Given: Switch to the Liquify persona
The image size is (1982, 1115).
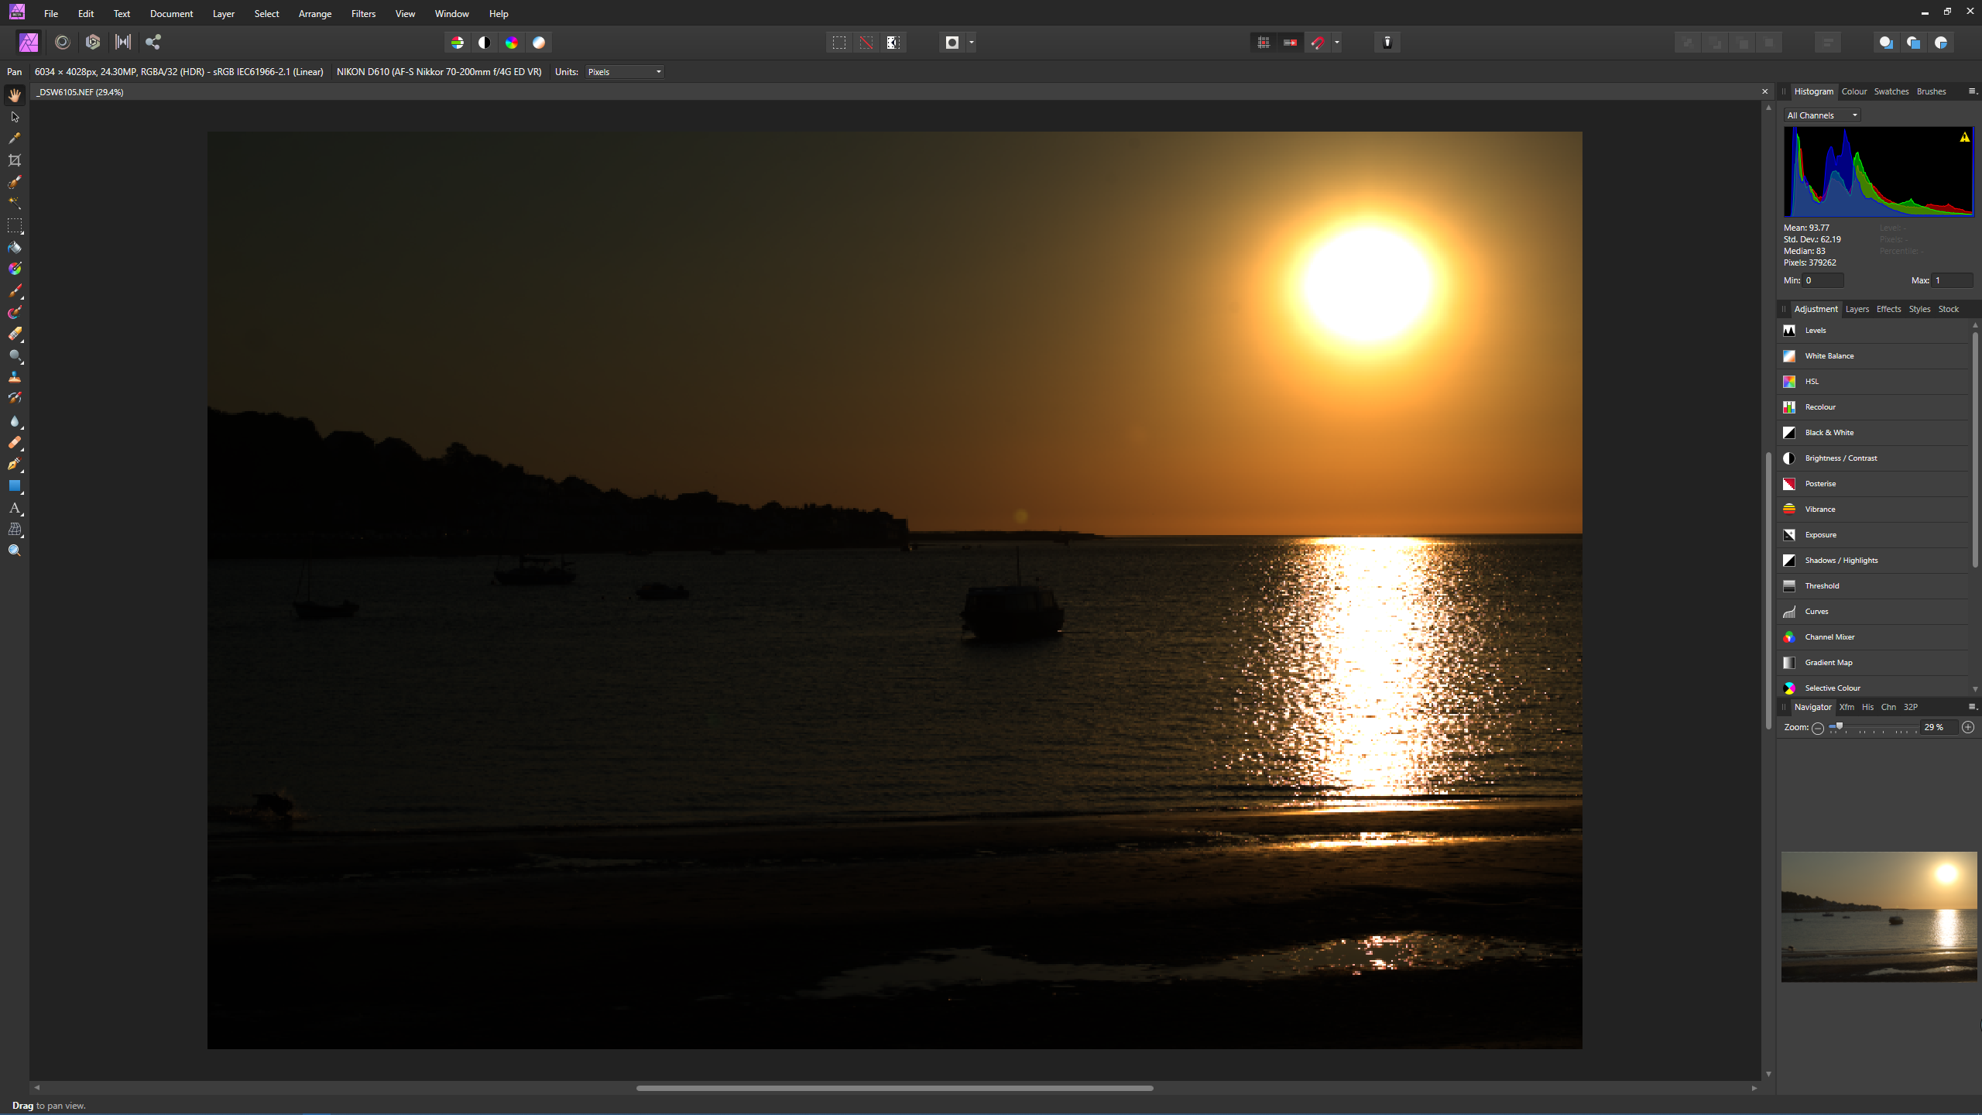Looking at the screenshot, I should 63,43.
